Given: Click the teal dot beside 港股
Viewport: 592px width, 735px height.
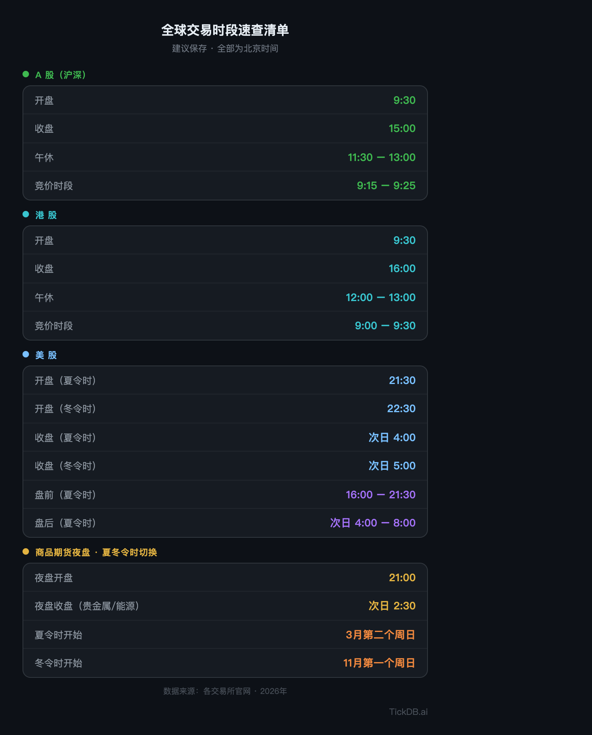Looking at the screenshot, I should 26,214.
